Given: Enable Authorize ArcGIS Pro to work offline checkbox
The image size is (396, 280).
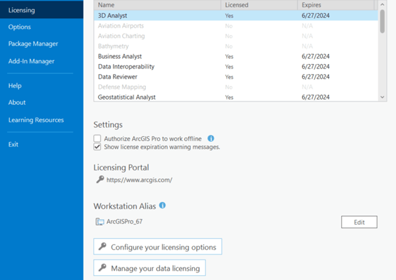Looking at the screenshot, I should [97, 139].
